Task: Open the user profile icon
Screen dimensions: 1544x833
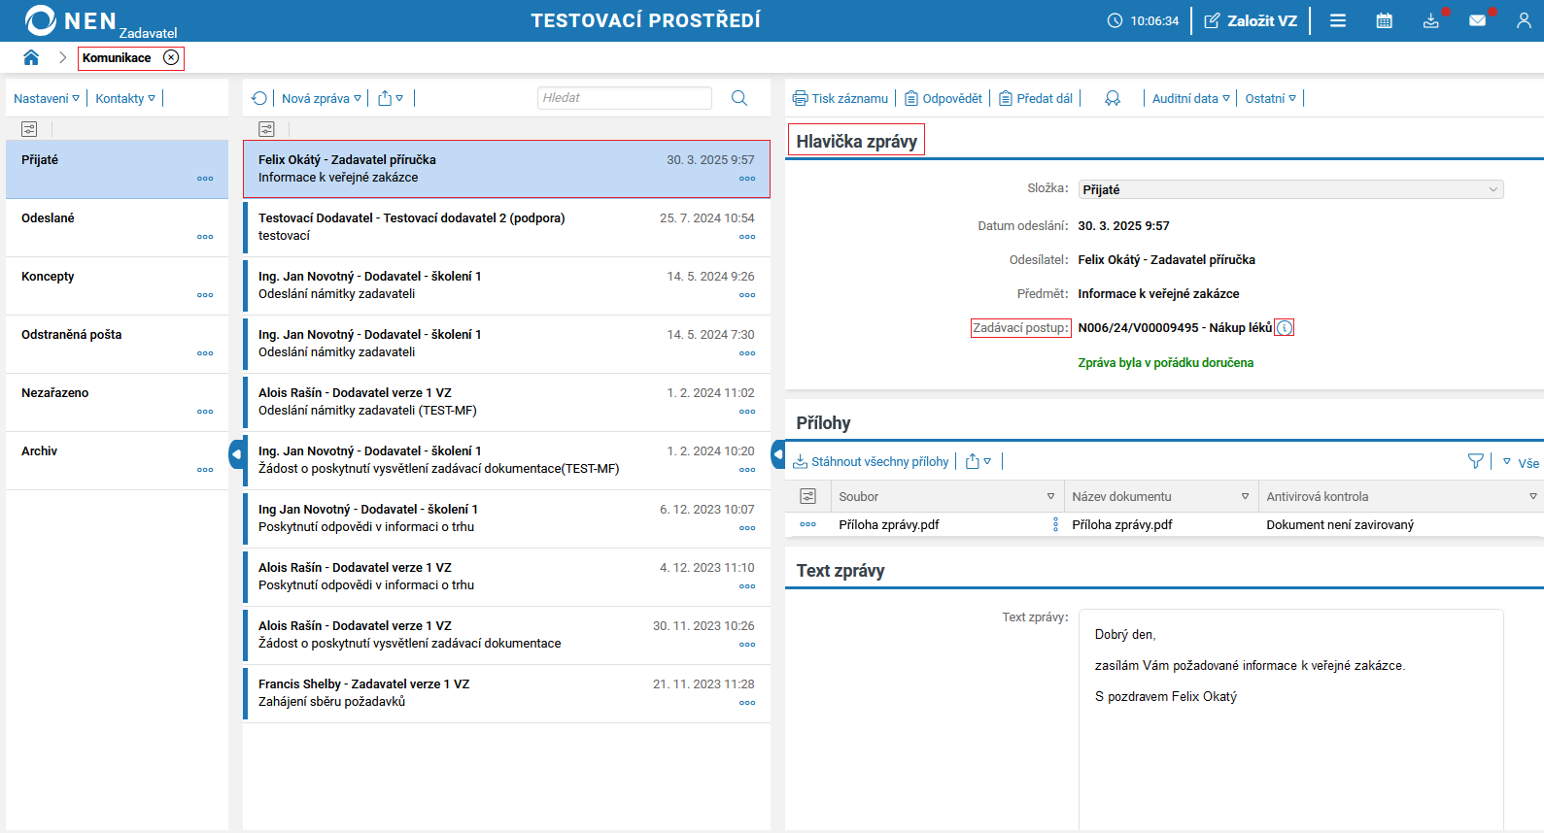Action: point(1524,20)
